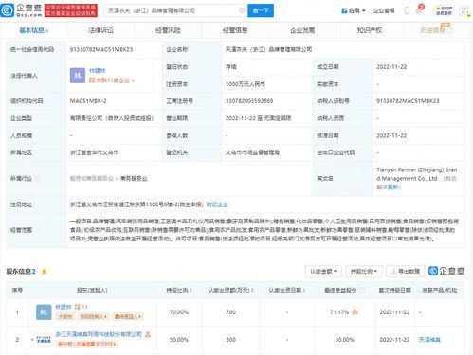The width and height of the screenshot is (473, 355).
Task: Click the legal representative's purple avatar tile
Action: (x=78, y=76)
